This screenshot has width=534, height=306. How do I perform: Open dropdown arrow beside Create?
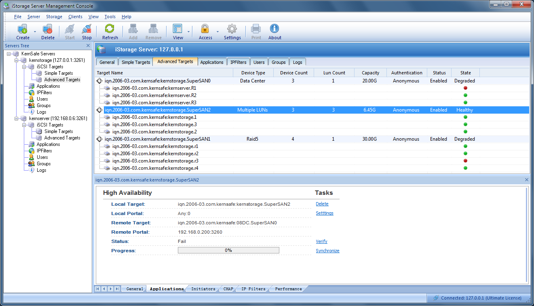(x=35, y=32)
